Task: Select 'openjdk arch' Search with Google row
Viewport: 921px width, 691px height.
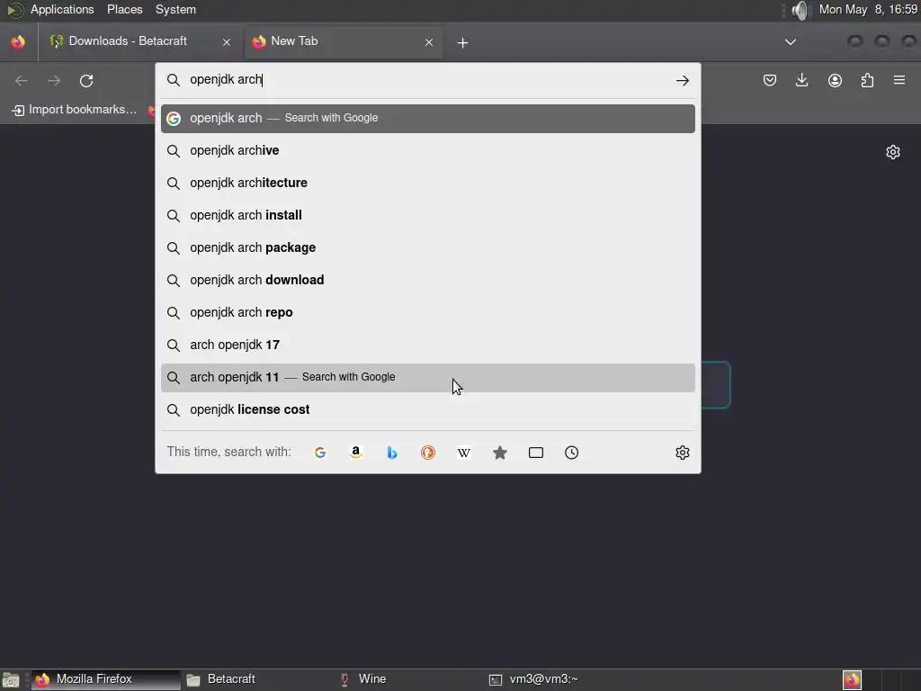Action: [427, 118]
